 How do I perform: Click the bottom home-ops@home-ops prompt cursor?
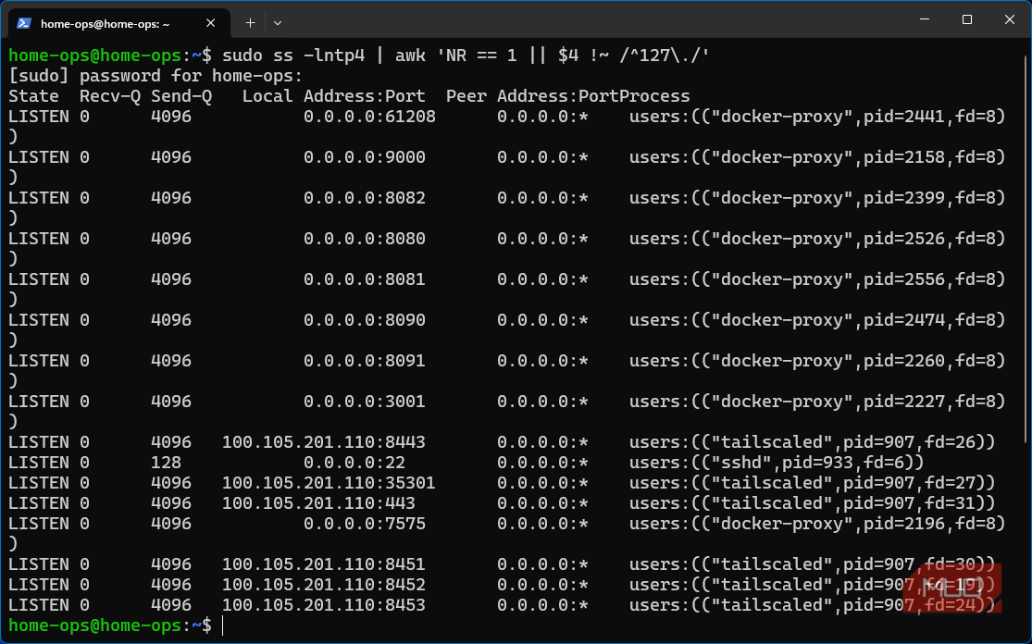click(222, 625)
